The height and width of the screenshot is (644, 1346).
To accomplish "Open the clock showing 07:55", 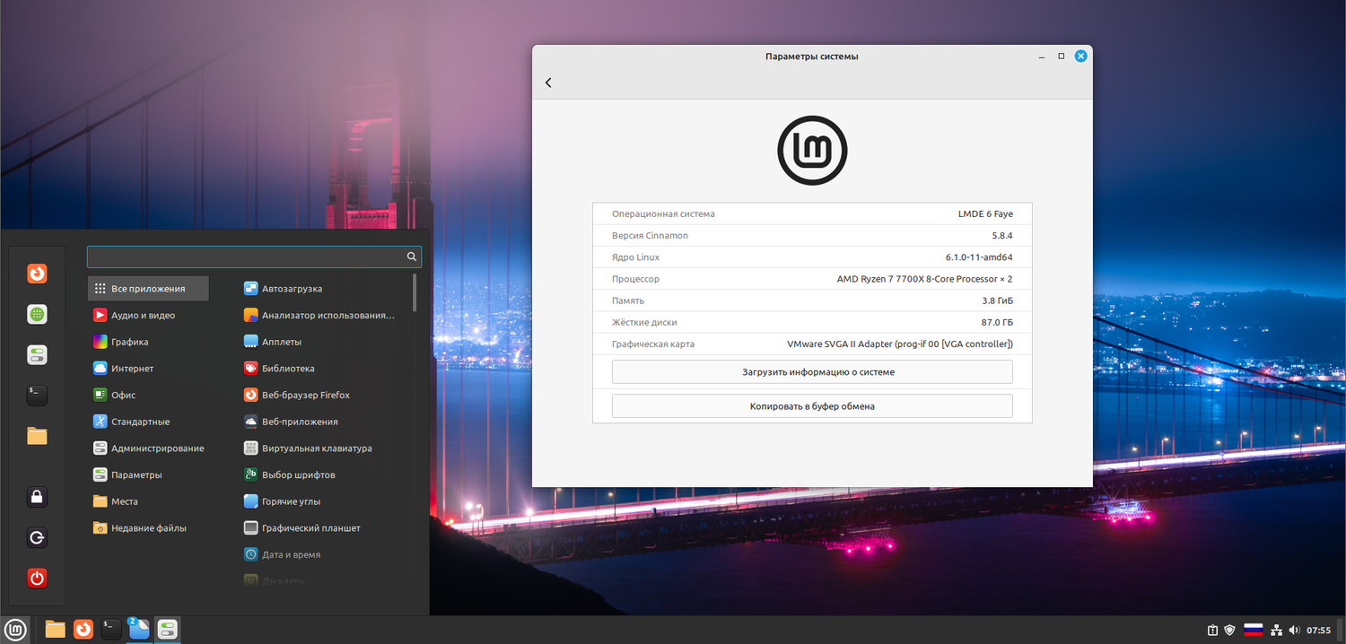I will point(1318,630).
